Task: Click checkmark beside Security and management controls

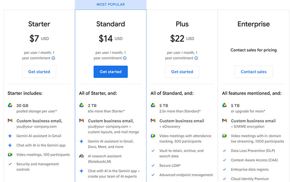Action: point(10,164)
